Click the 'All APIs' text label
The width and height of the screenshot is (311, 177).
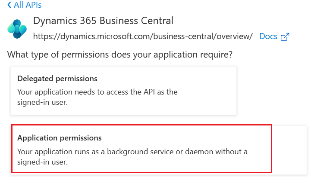(x=28, y=5)
